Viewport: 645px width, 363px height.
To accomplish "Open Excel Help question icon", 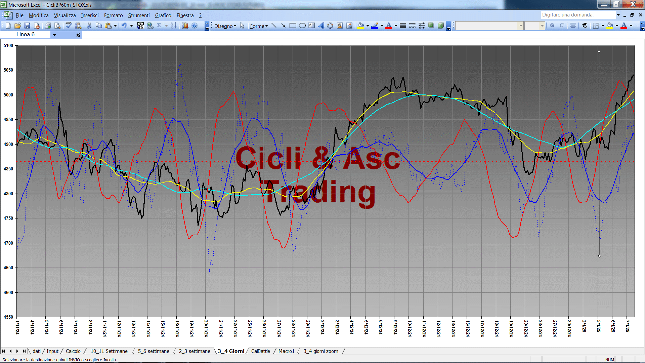I will 195,26.
